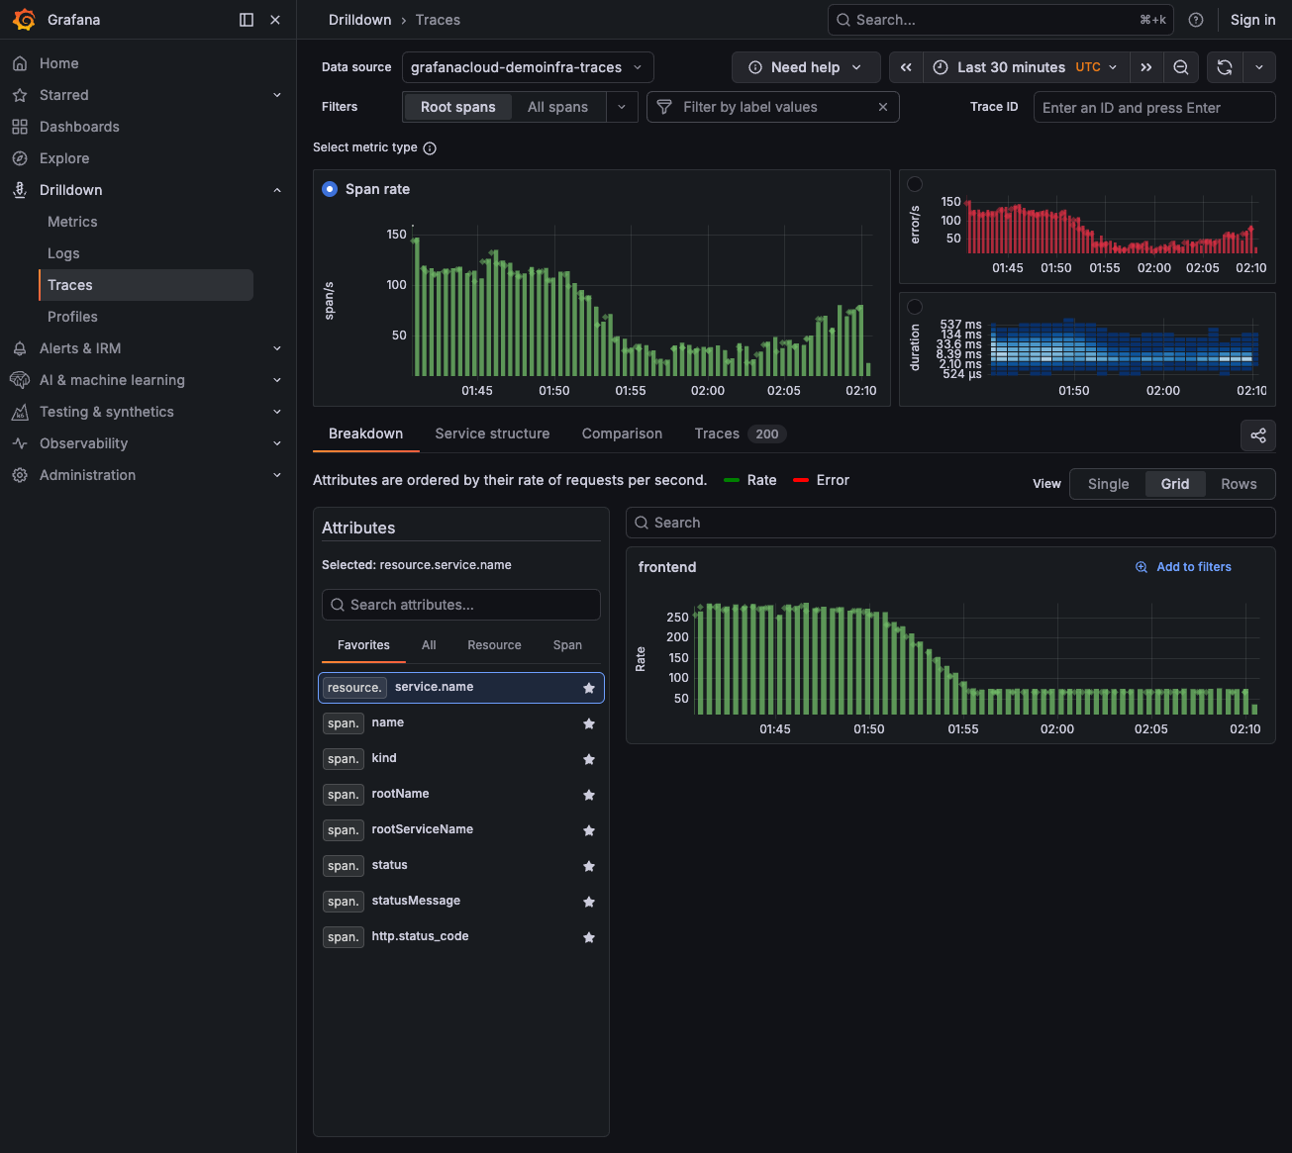
Task: Select the Span rate radio button
Action: coord(330,189)
